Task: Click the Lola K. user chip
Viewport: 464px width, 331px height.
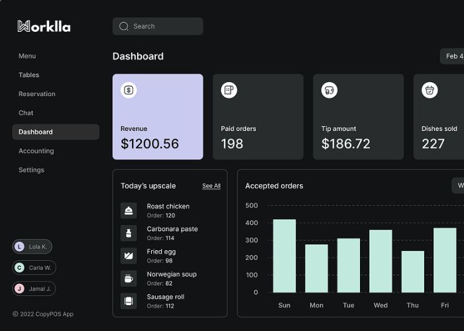Action: [32, 246]
